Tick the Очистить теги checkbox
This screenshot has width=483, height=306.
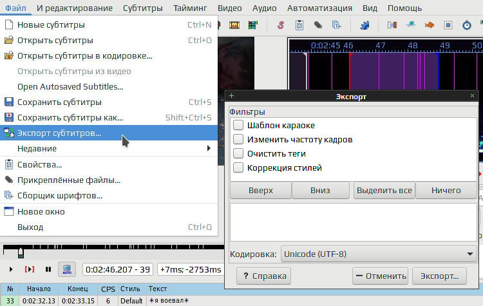tap(238, 153)
